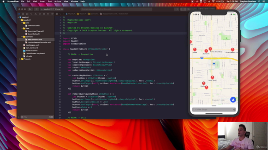Open the AirPlay display menu
The height and width of the screenshot is (150, 268).
205,1
